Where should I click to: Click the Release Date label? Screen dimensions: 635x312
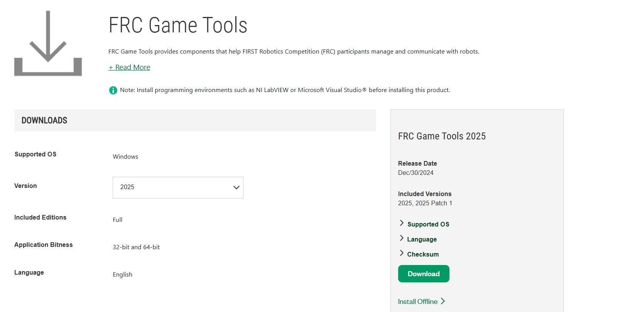click(417, 164)
